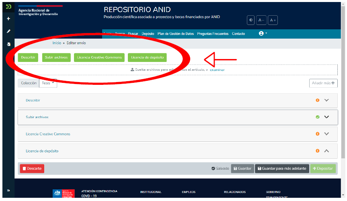This screenshot has width=347, height=201.
Task: Follow the Inicio breadcrumb link
Action: tap(57, 43)
